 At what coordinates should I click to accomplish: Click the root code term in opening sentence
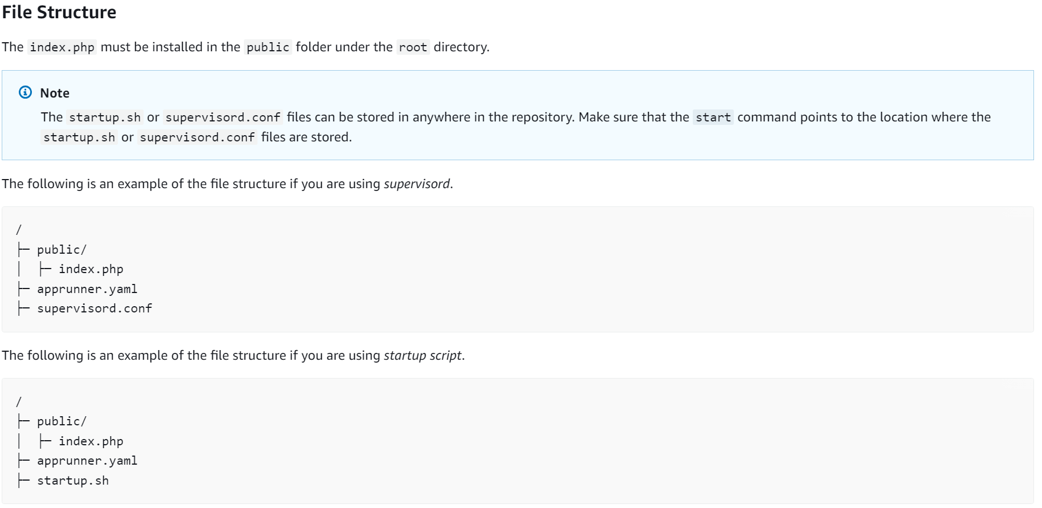(x=412, y=47)
